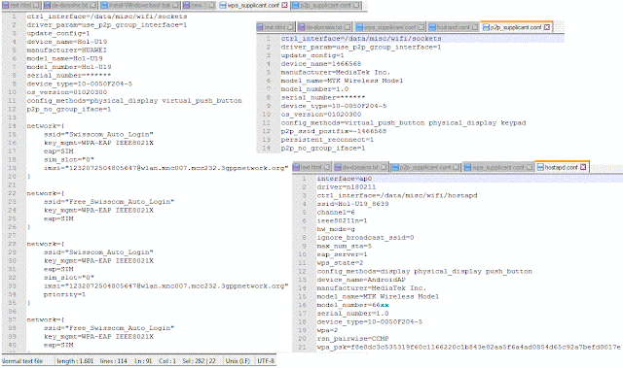Select test.html tab in bottom-right editor

point(311,167)
